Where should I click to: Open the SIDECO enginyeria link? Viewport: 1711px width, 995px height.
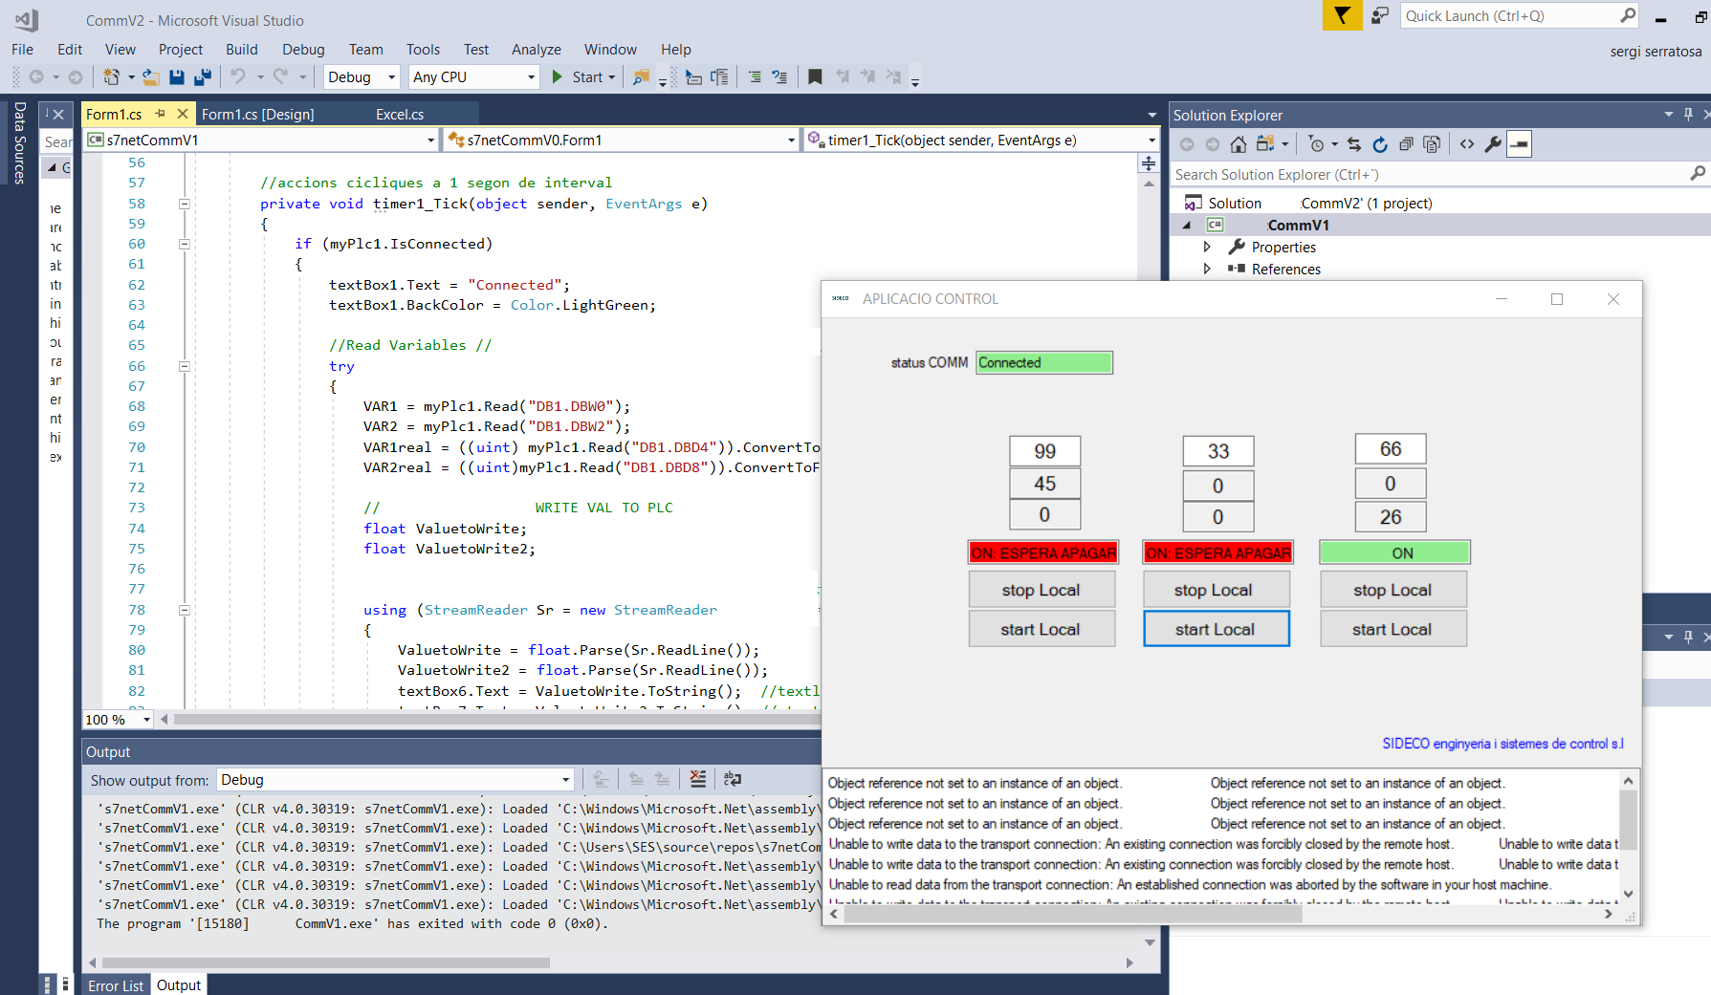click(1503, 744)
